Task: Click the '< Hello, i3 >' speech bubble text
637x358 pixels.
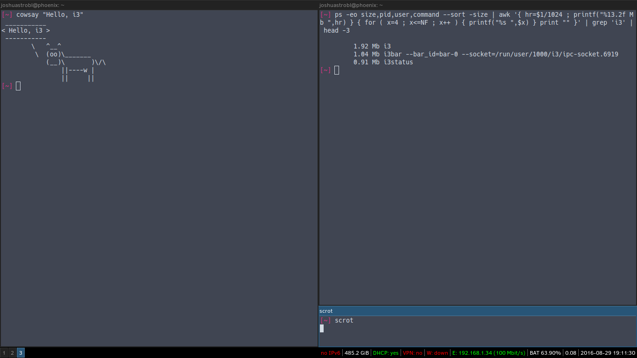Action: click(x=26, y=30)
